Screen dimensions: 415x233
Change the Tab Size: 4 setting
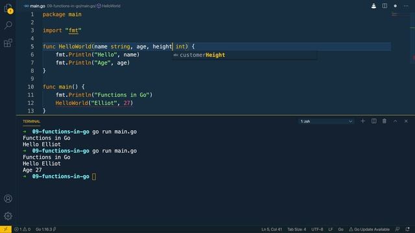click(297, 229)
